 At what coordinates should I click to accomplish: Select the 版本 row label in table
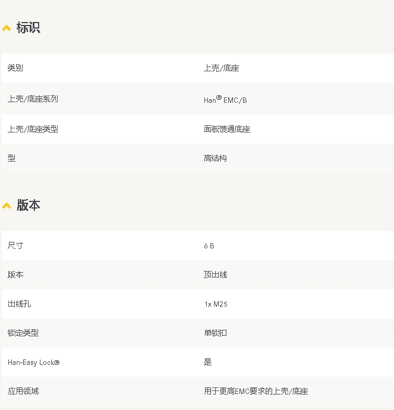[15, 275]
